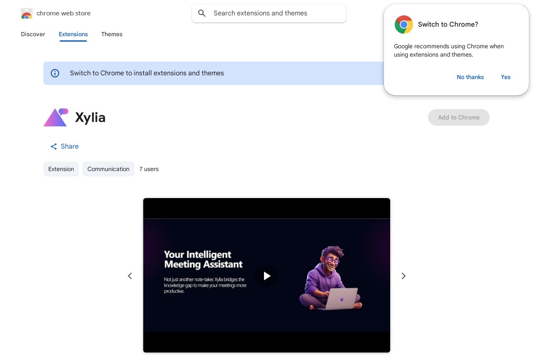The height and width of the screenshot is (355, 533).
Task: Click the '7 users' text
Action: pos(149,169)
